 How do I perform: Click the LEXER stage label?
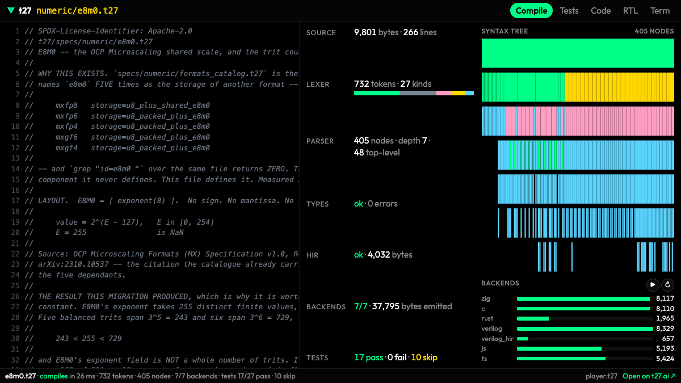[x=318, y=85]
